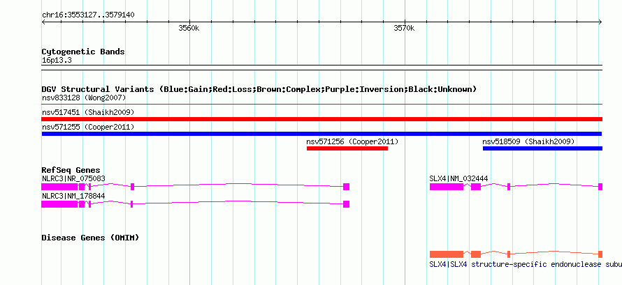Select the short red nsv571256 loss bar
The width and height of the screenshot is (622, 285).
pyautogui.click(x=347, y=148)
